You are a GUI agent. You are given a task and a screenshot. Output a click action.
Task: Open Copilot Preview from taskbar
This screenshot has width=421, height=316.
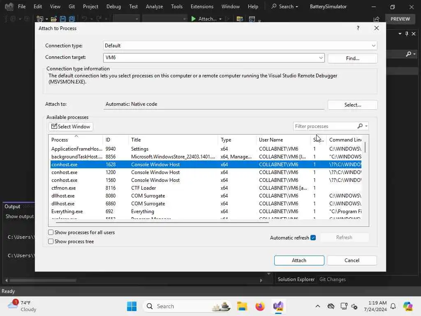(x=408, y=306)
